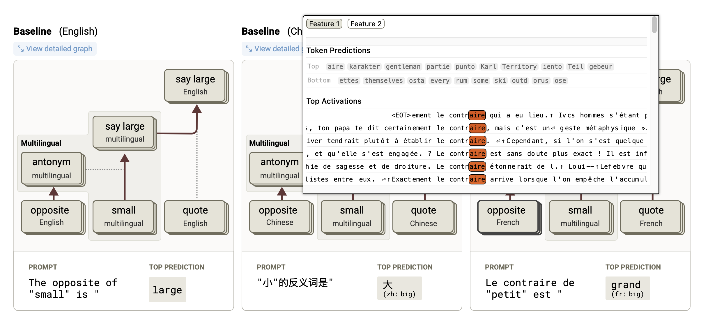This screenshot has width=701, height=317.
Task: Click the Chinese prompt '"小"的反义词是'
Action: pos(295,283)
